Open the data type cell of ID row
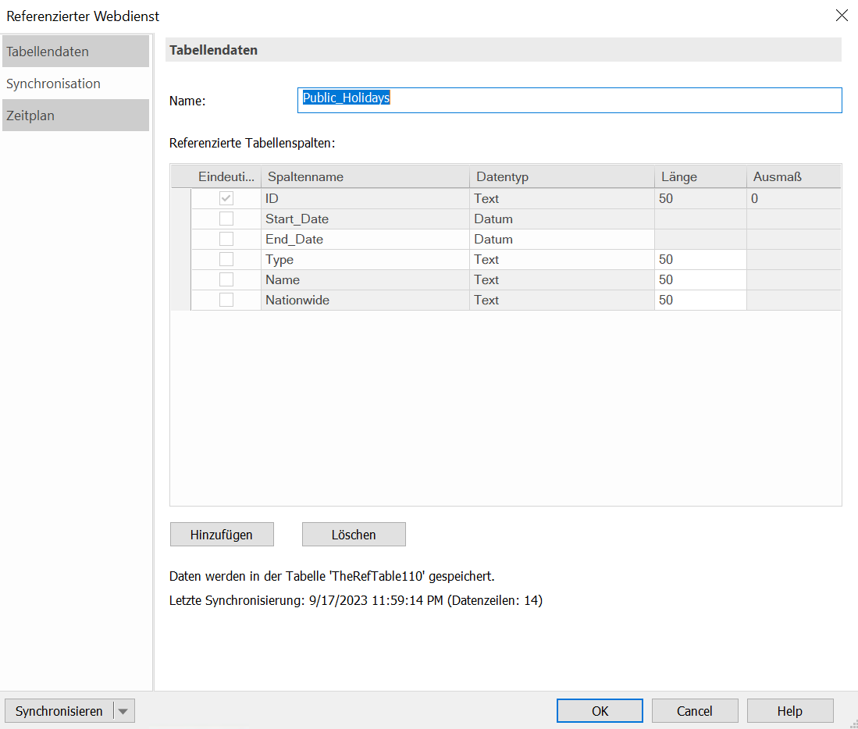858x729 pixels. click(x=562, y=198)
